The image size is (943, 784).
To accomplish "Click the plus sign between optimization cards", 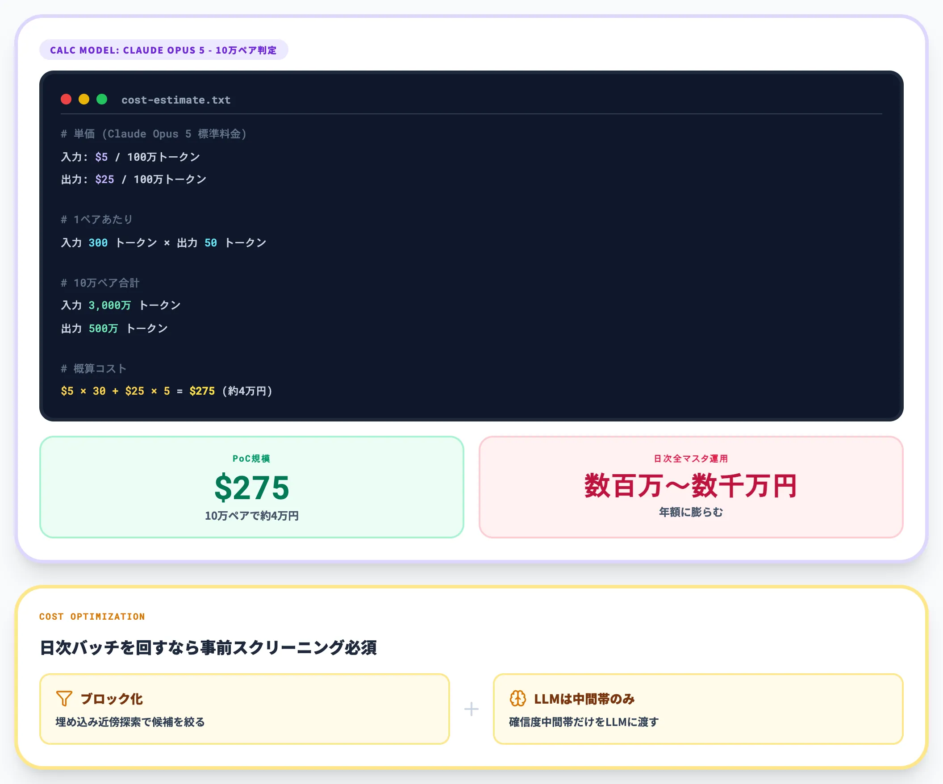I will (471, 709).
